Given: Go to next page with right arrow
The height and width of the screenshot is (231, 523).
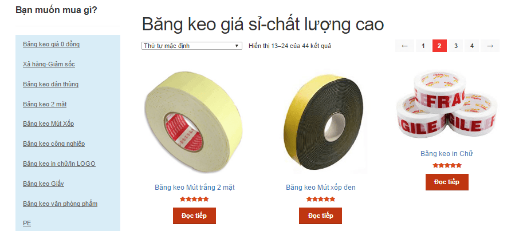Looking at the screenshot, I should [x=490, y=46].
